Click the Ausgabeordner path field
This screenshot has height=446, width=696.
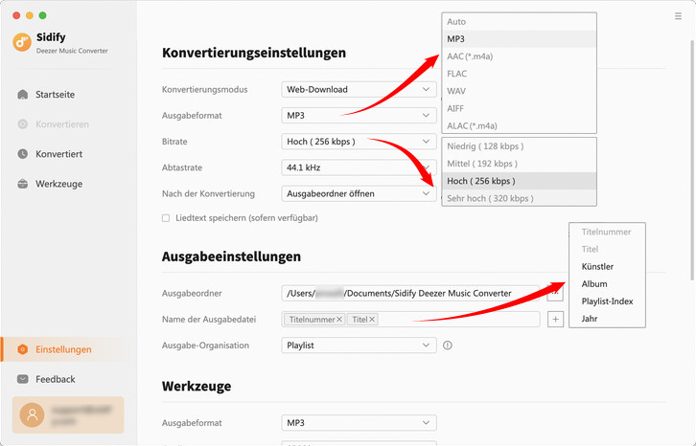[410, 293]
